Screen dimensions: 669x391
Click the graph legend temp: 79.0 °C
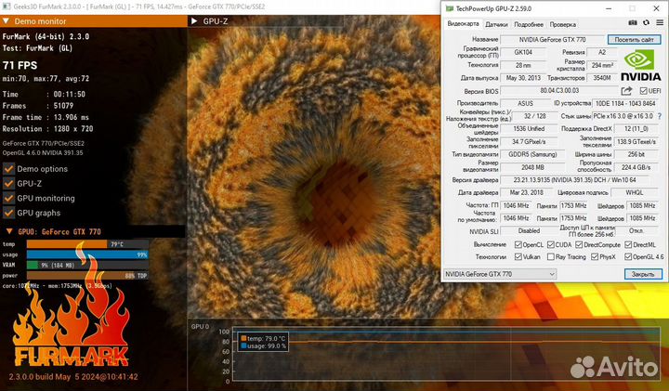pos(263,339)
